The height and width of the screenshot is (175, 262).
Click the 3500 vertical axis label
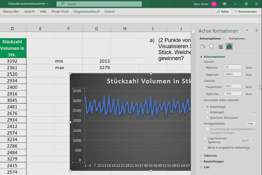pyautogui.click(x=77, y=91)
